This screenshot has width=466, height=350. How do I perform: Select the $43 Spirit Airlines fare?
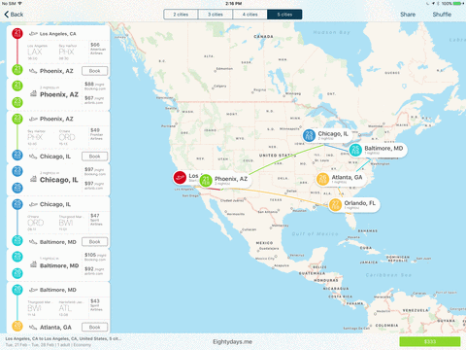(x=96, y=305)
